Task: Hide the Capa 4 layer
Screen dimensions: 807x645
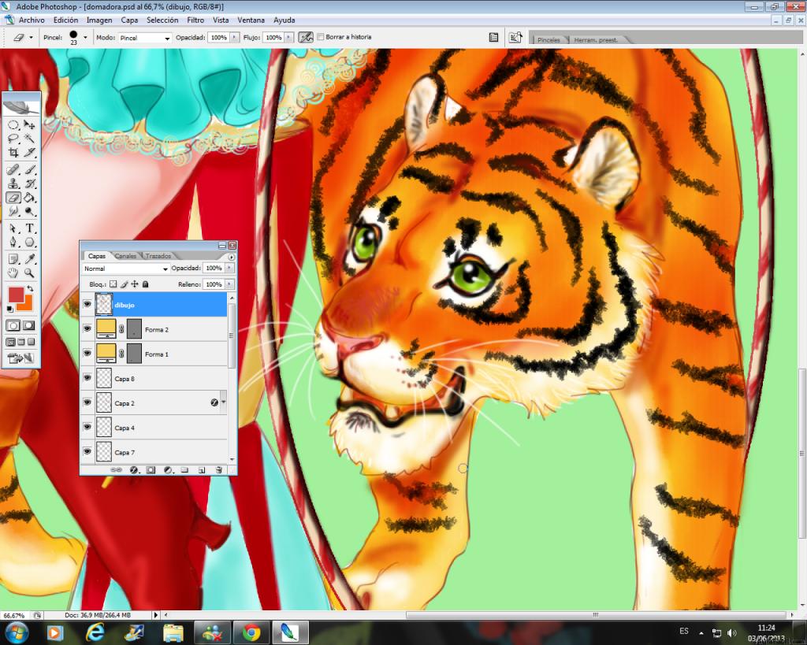Action: (87, 427)
